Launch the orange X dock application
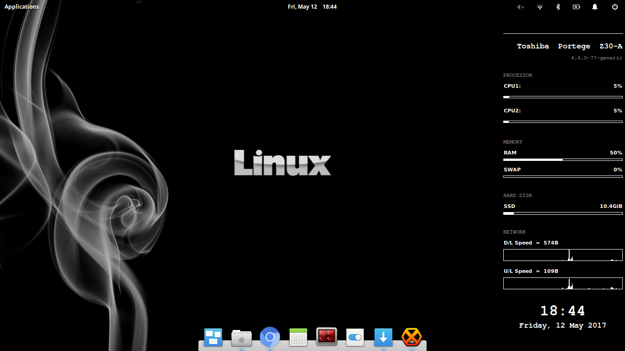 pos(412,337)
